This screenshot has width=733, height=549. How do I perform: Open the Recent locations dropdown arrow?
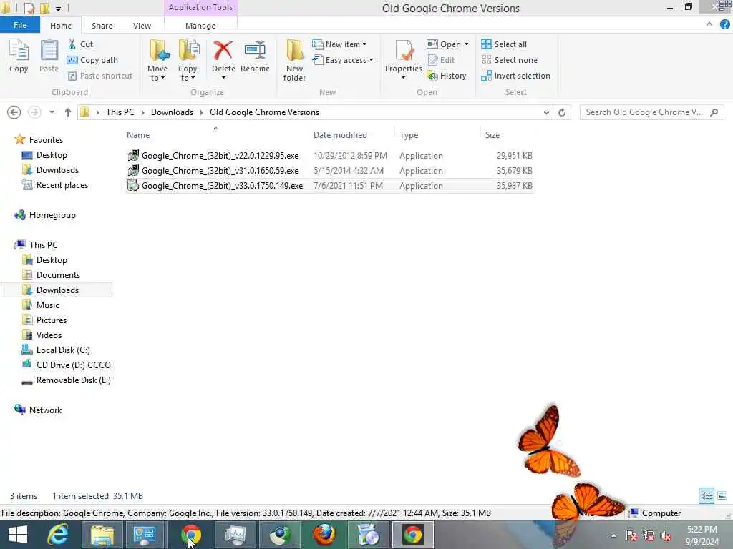pyautogui.click(x=52, y=112)
